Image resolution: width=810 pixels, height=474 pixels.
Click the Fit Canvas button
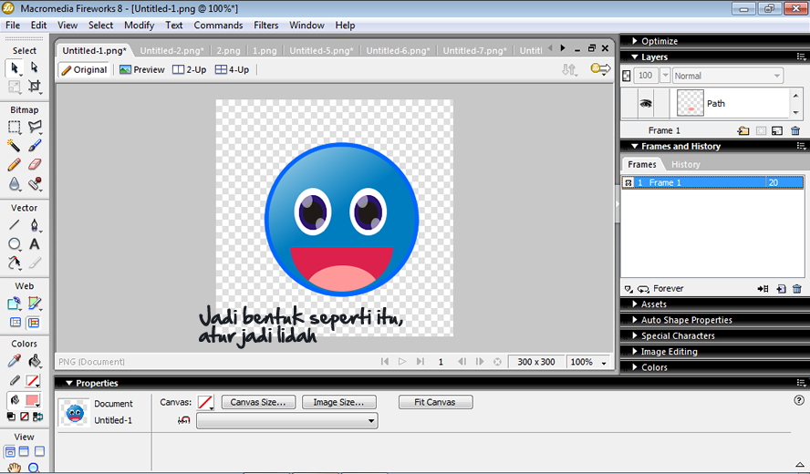coord(435,402)
